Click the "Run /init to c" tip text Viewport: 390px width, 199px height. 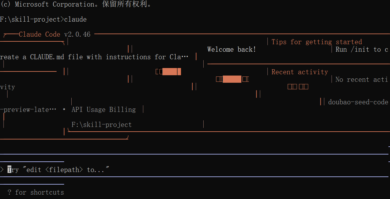coord(362,50)
